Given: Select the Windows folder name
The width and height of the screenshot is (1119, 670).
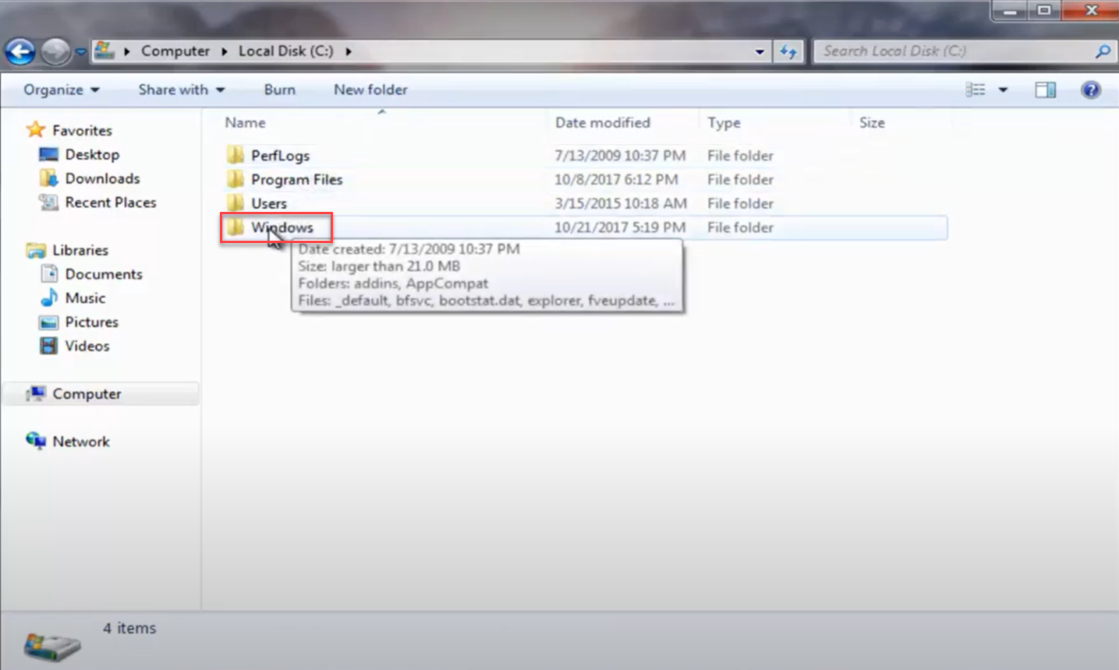Looking at the screenshot, I should 282,227.
